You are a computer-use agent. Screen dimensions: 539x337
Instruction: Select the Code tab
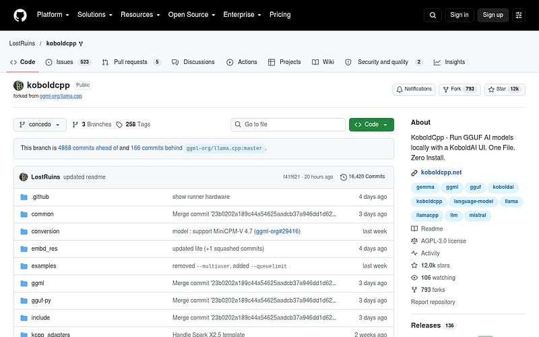pos(23,62)
